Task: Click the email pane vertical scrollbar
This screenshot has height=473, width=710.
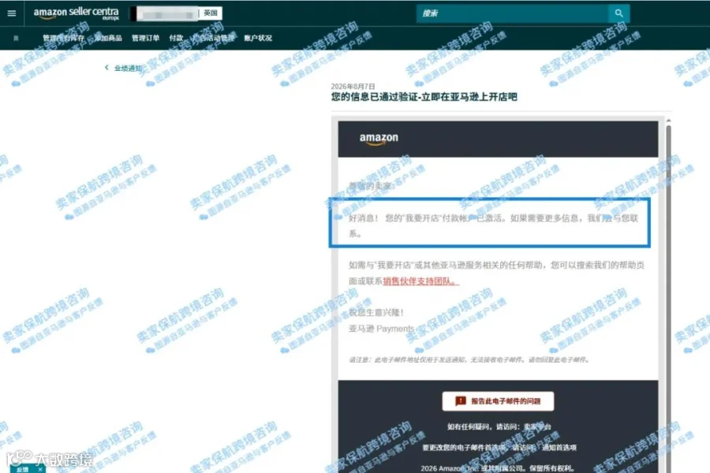Action: [x=668, y=299]
